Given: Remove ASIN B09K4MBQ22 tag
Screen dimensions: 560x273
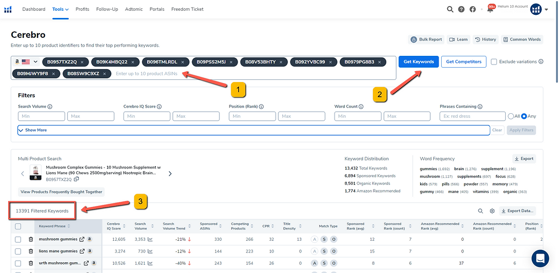Looking at the screenshot, I should [133, 62].
